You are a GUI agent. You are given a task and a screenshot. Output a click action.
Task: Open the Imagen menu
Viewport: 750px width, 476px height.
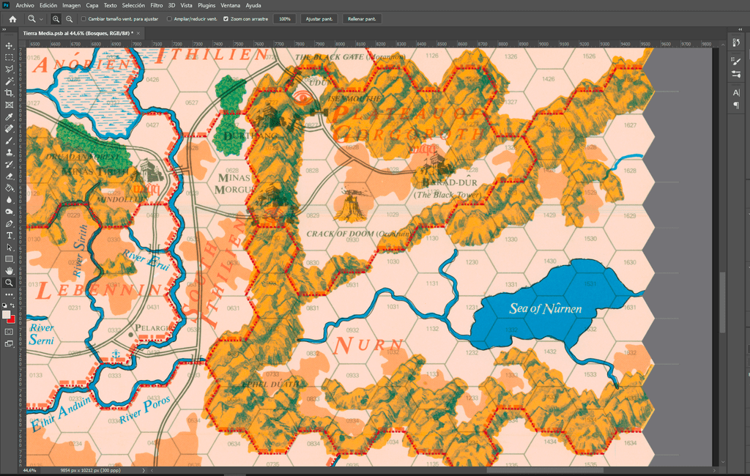click(71, 5)
